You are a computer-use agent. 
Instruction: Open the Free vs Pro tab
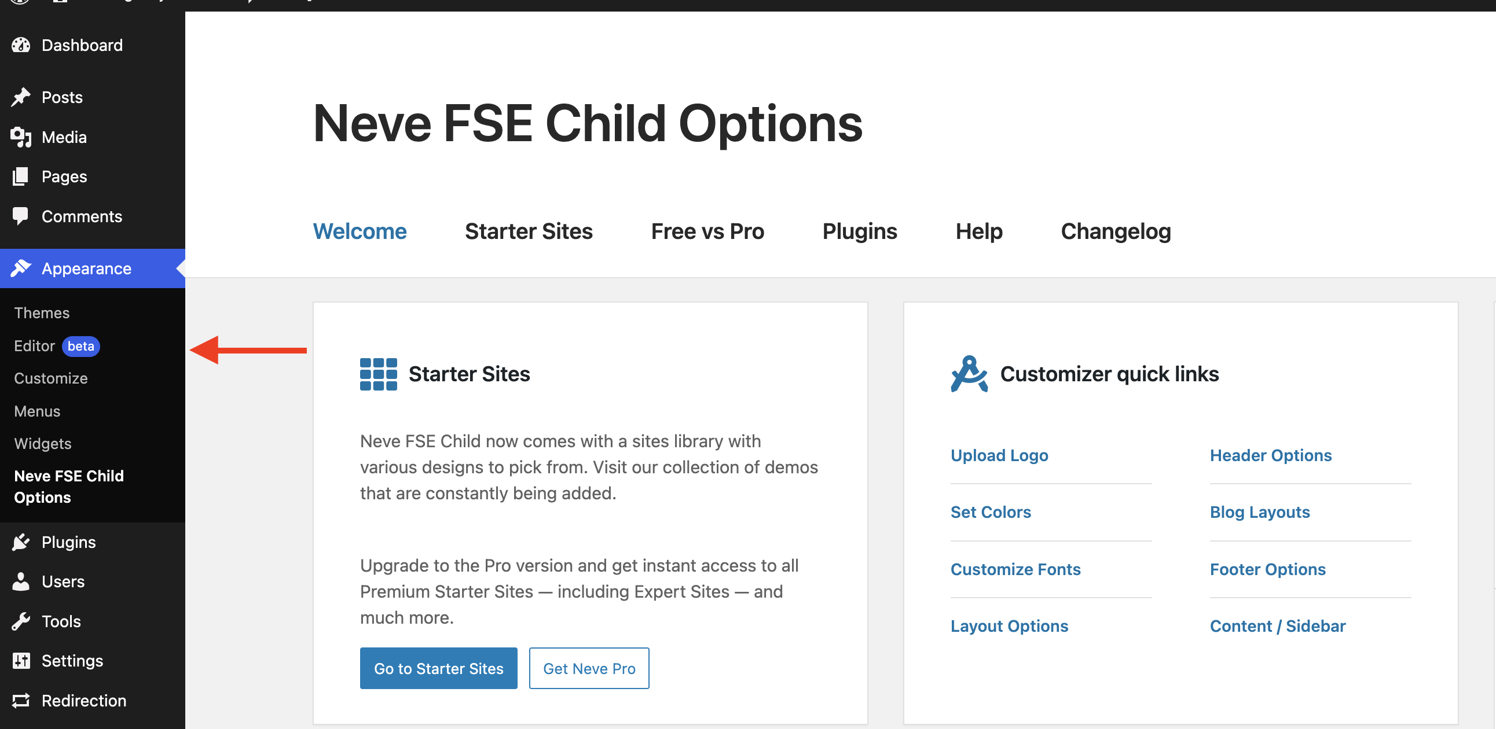pos(707,231)
